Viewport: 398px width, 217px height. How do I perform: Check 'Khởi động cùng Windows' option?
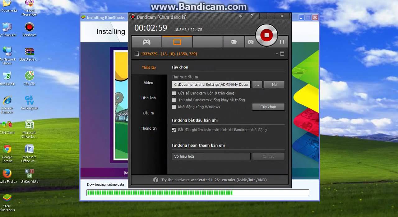click(174, 107)
